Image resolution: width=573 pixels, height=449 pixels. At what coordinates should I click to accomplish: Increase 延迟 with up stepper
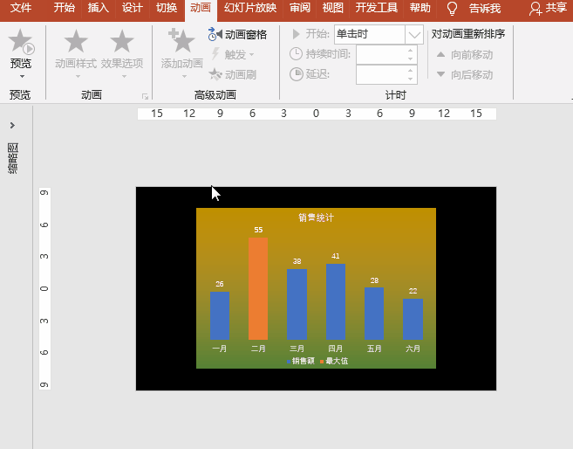411,70
